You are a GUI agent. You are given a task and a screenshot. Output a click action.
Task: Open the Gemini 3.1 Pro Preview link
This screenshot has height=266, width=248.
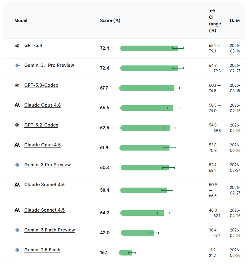click(49, 65)
